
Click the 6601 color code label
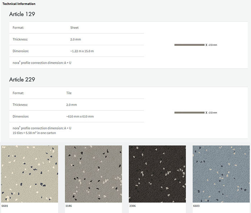(x=5, y=206)
